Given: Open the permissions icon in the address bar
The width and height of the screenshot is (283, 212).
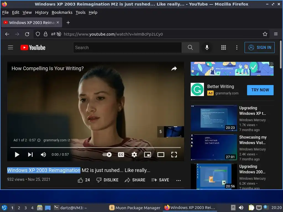Looking at the screenshot, I should click(53, 34).
